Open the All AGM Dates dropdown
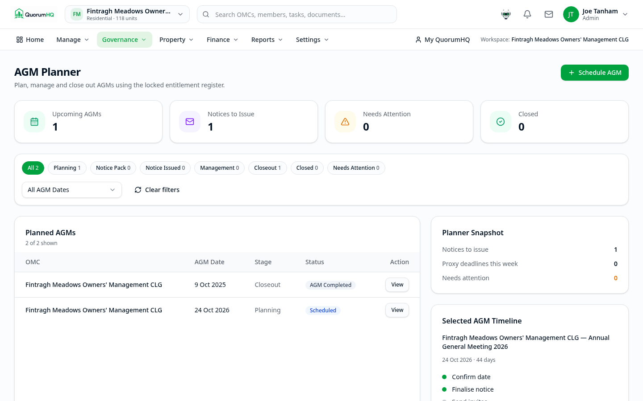Viewport: 643px width, 401px height. [72, 190]
